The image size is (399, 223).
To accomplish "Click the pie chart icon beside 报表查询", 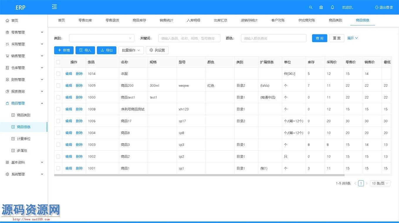I will 7,91.
